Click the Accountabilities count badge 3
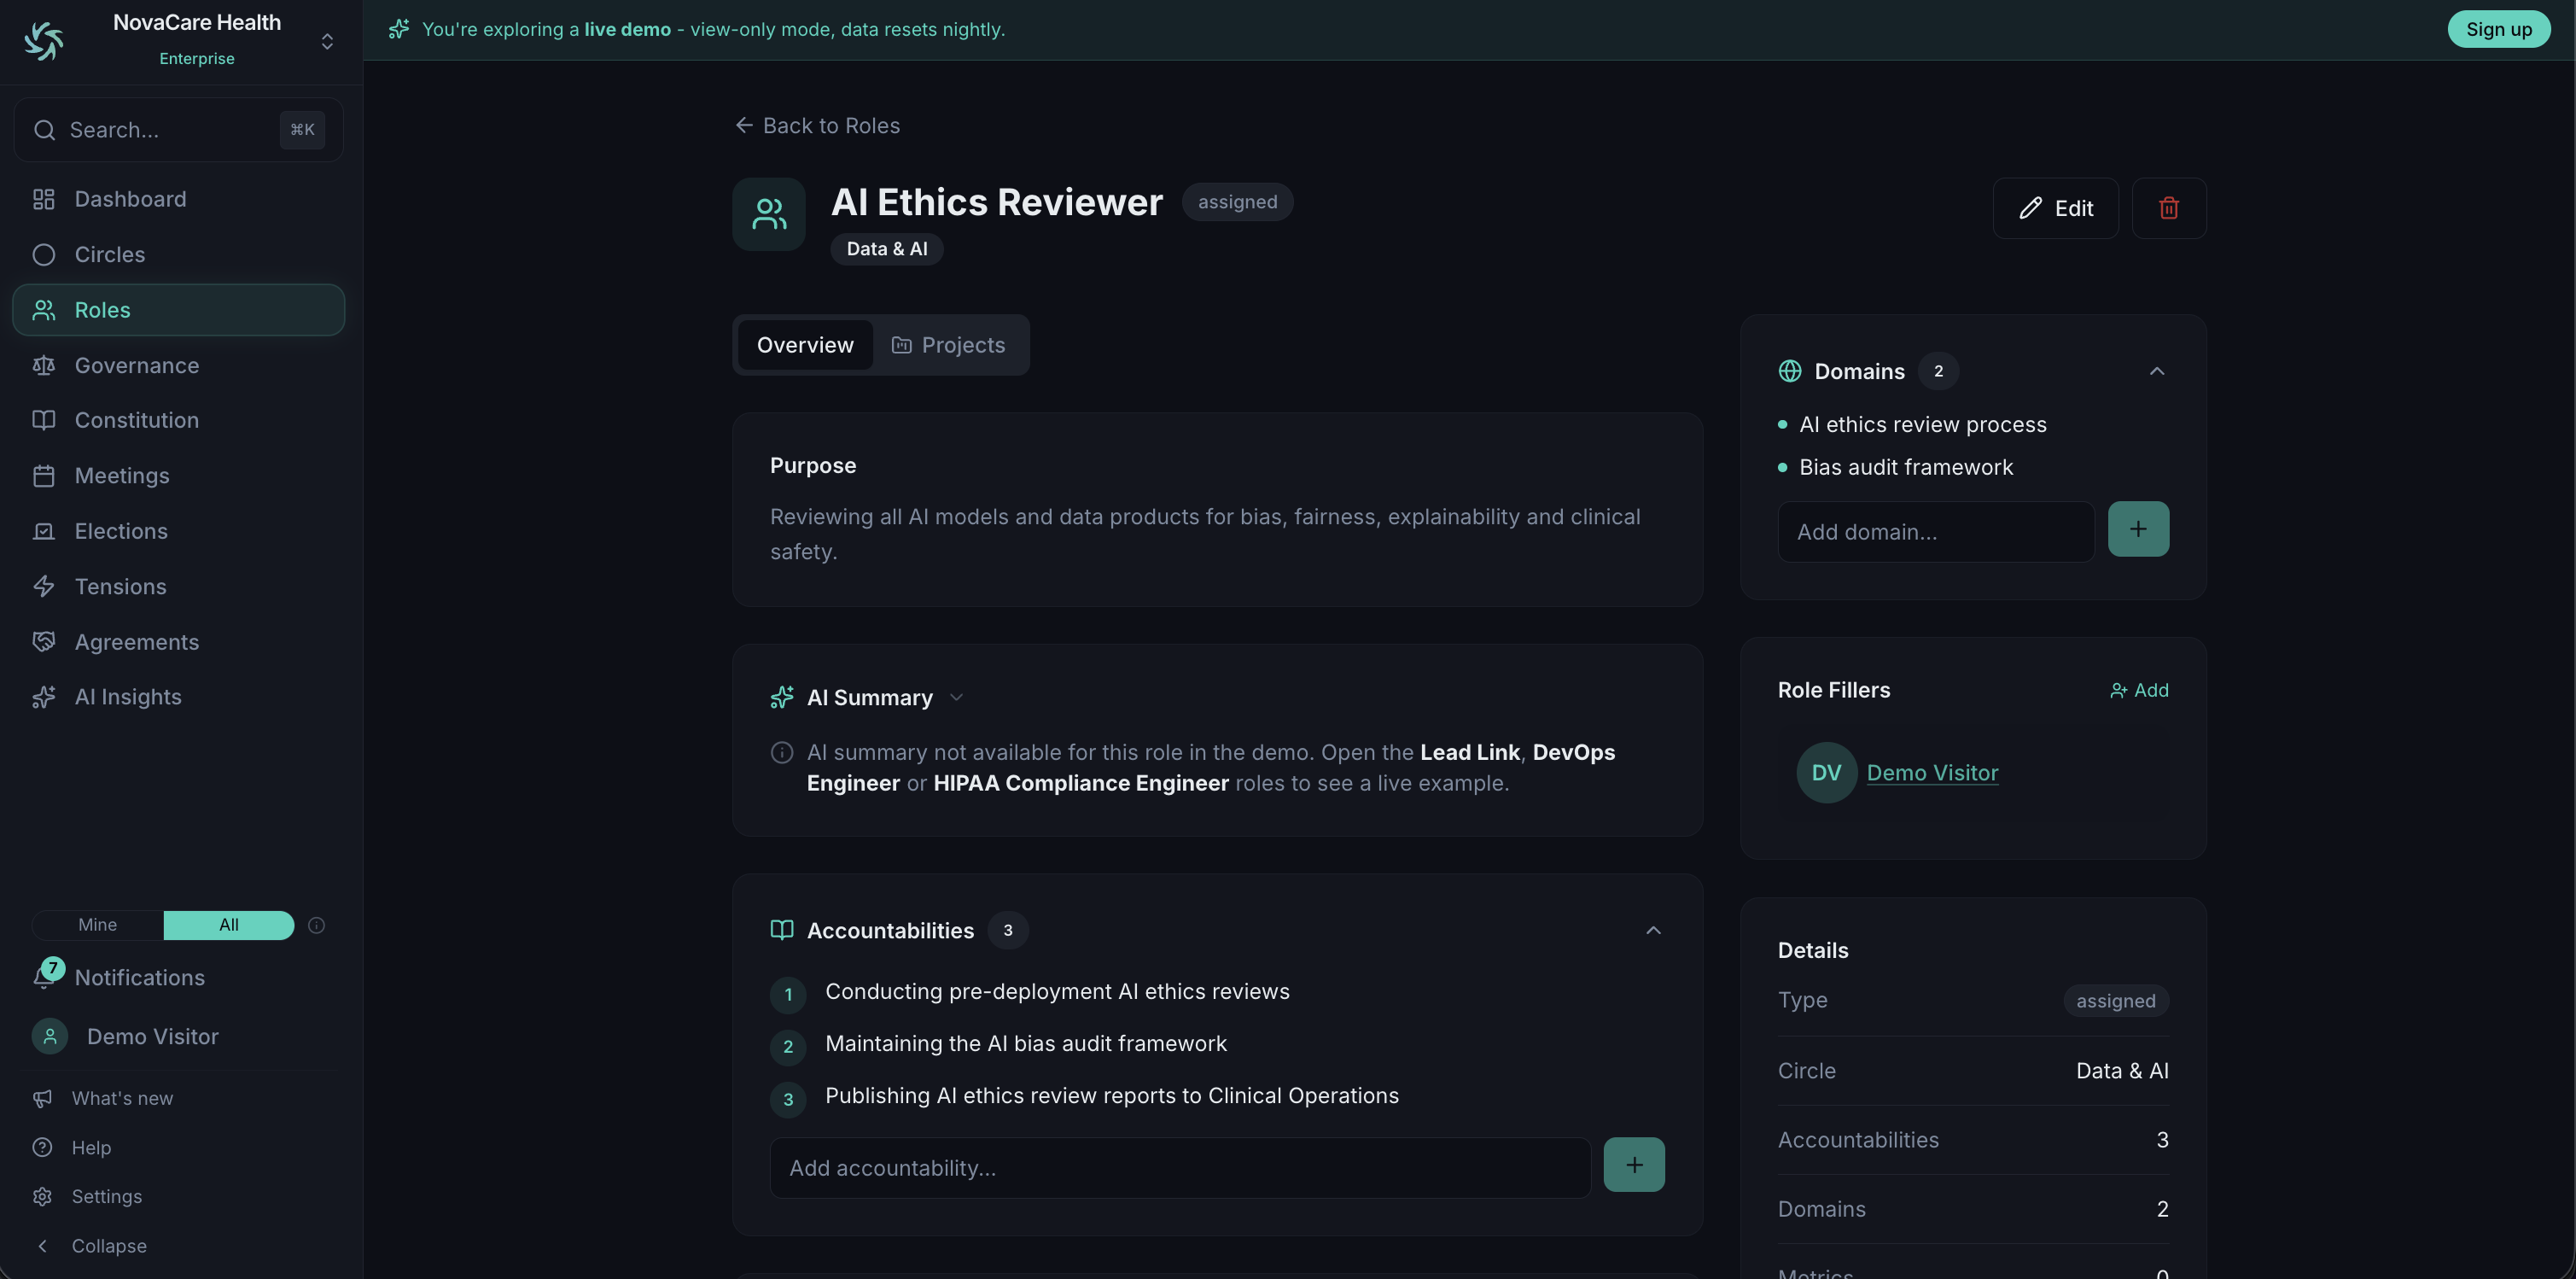This screenshot has height=1279, width=2576. pyautogui.click(x=1007, y=930)
